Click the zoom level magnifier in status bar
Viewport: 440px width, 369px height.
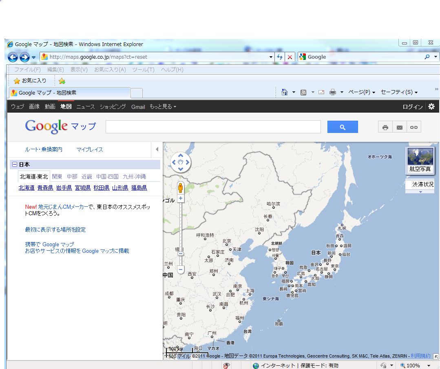click(402, 365)
